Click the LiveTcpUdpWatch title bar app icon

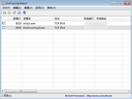(3, 3)
